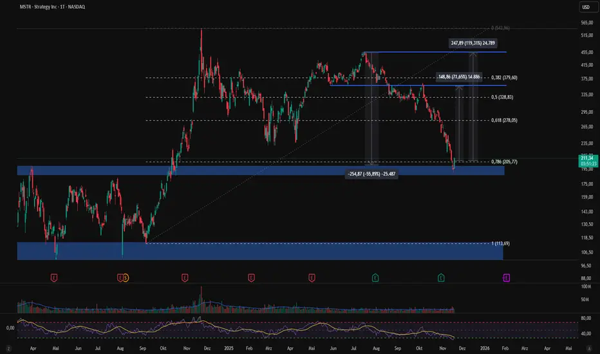The height and width of the screenshot is (354, 600).
Task: Open the red earnings marker under Nov 2024
Action: [185, 278]
